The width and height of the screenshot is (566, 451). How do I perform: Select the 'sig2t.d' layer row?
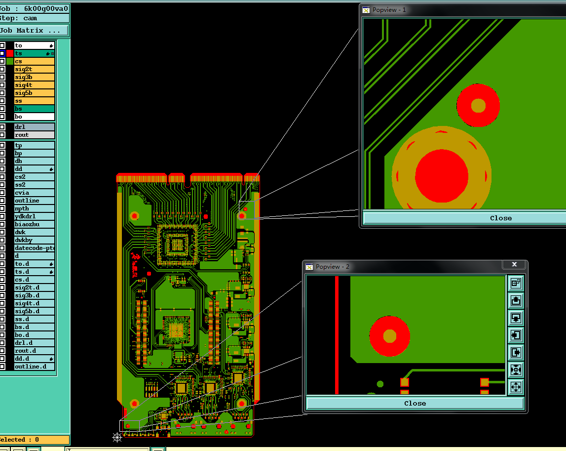point(34,287)
